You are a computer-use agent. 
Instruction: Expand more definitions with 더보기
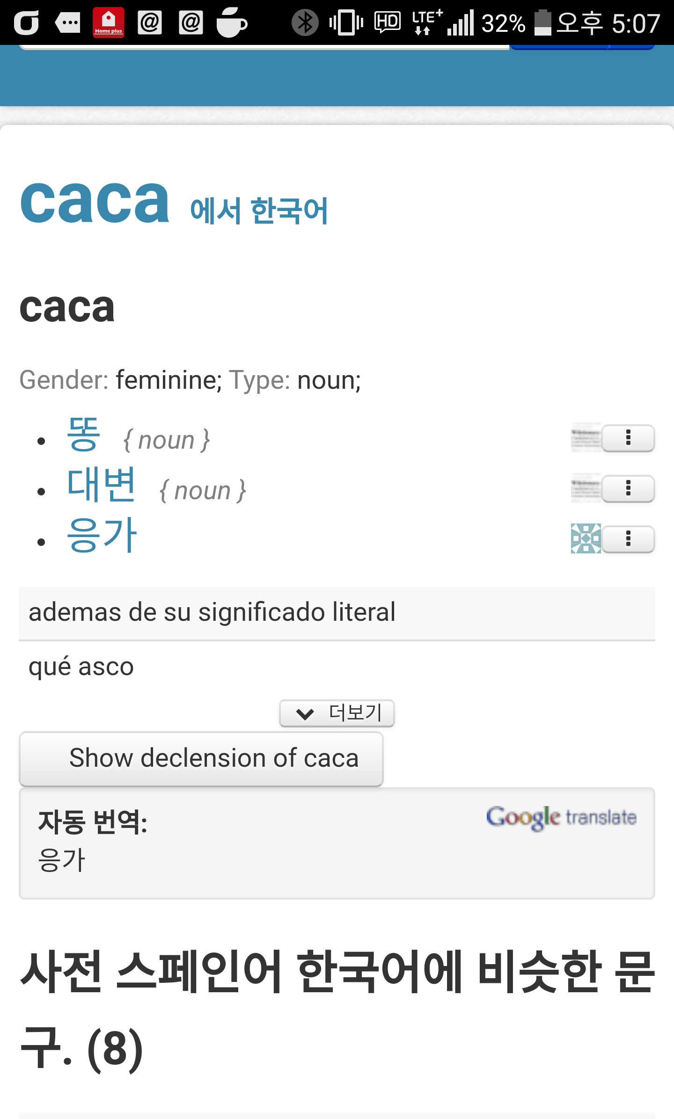point(337,713)
